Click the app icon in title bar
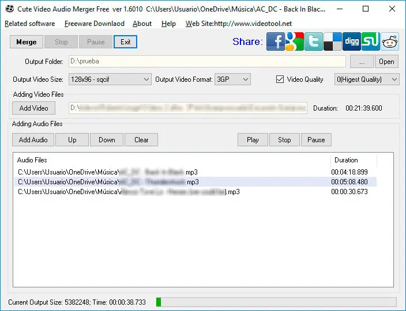 coord(10,9)
